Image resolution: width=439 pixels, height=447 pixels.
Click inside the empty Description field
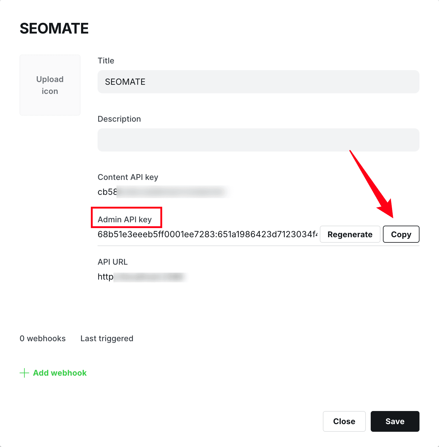[258, 140]
